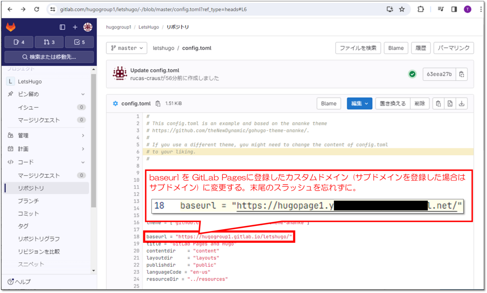This screenshot has width=487, height=293.
Task: Open assigned issues counter showing 4
Action: click(x=19, y=42)
